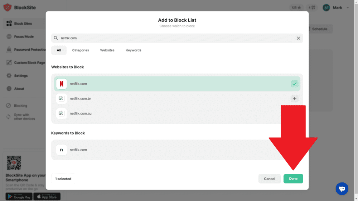The width and height of the screenshot is (358, 201).
Task: Select the Websites tab
Action: (107, 50)
